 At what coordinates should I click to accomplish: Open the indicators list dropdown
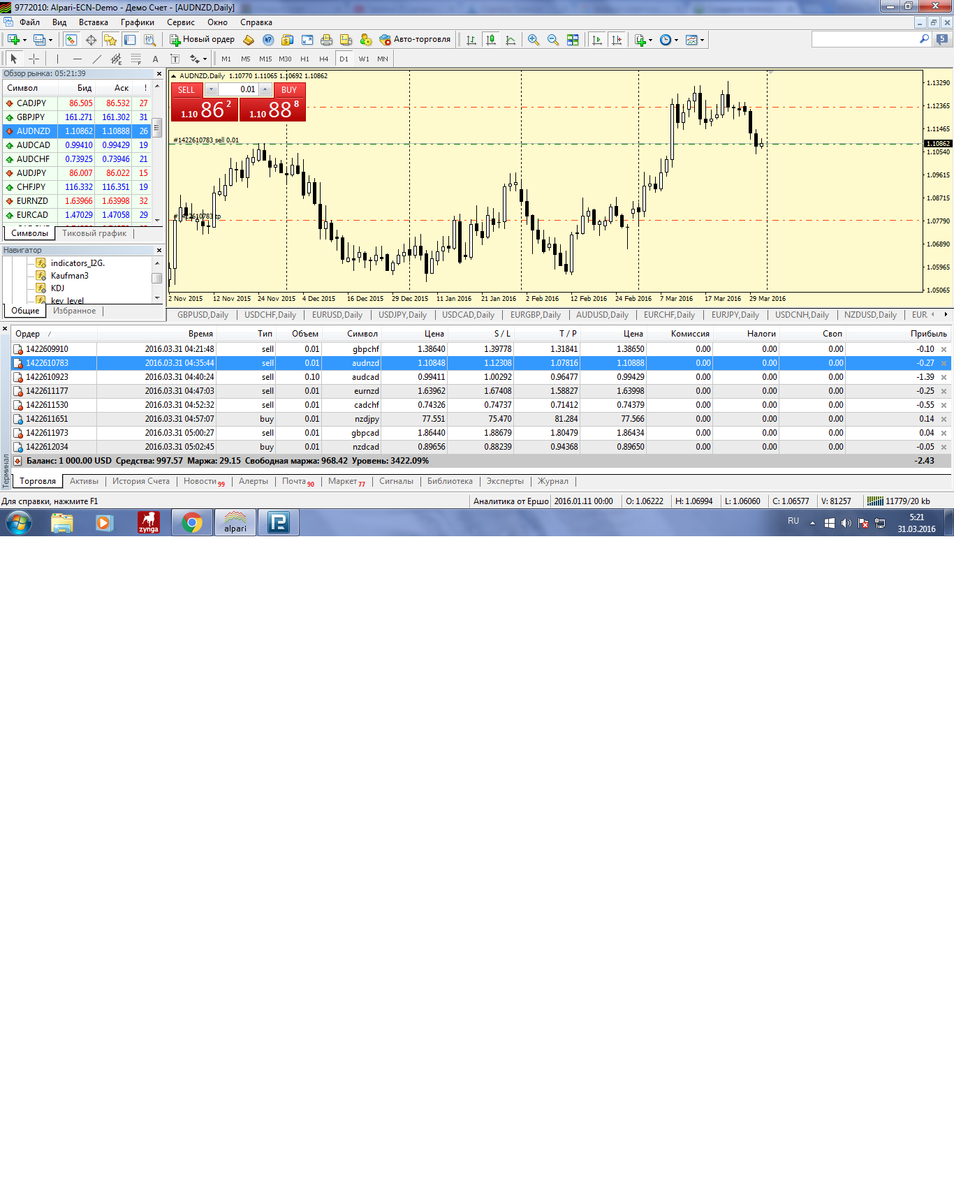click(643, 40)
